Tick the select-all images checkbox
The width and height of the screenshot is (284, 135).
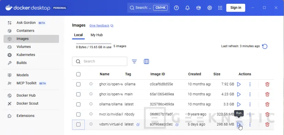[78, 74]
